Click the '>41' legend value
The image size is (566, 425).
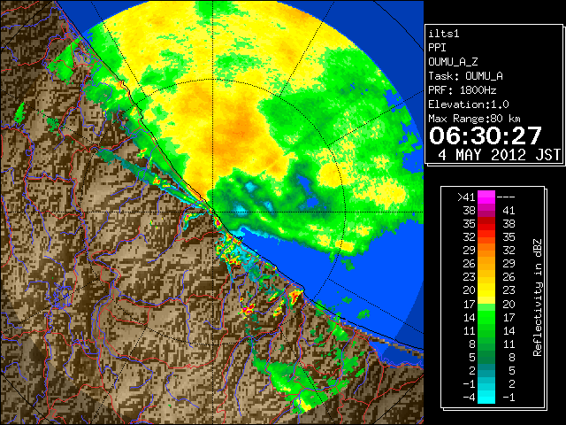pos(466,197)
